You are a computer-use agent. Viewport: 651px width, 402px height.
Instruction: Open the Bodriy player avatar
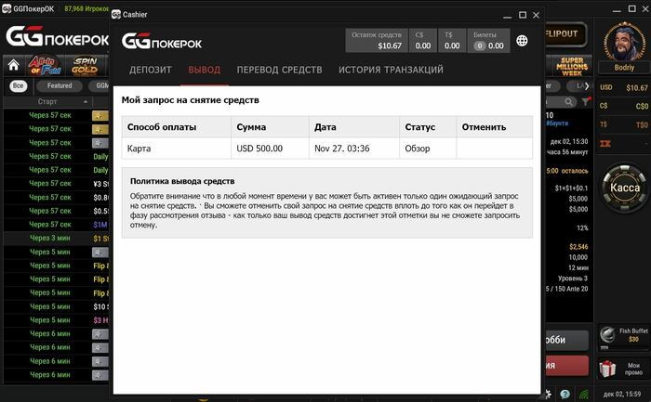click(x=624, y=42)
